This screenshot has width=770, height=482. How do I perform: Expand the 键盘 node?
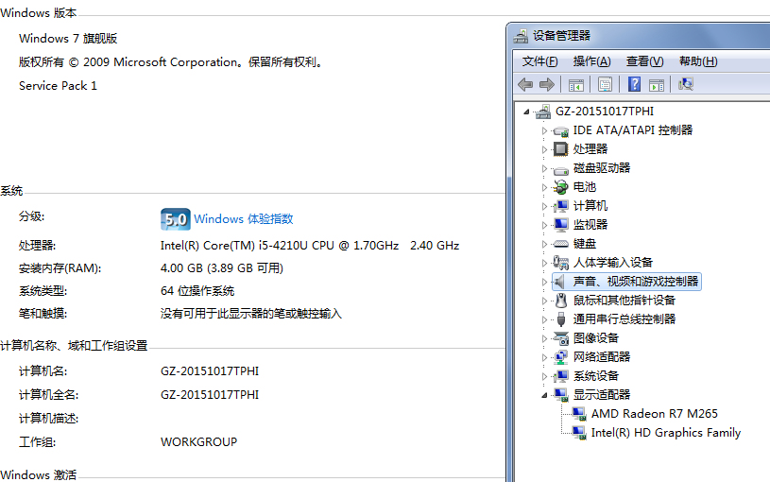pos(544,244)
